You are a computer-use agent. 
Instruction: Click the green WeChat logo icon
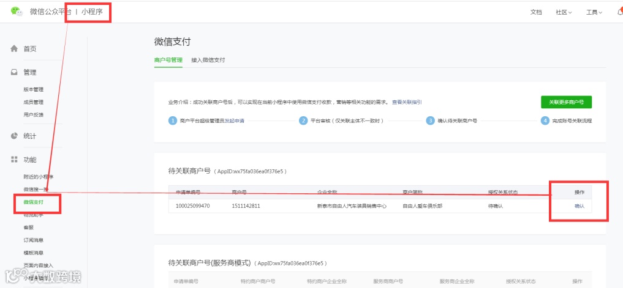click(x=17, y=12)
